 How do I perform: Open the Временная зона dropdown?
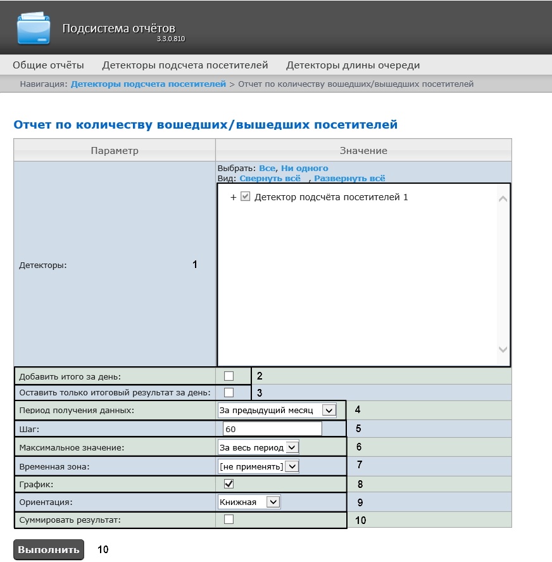tap(258, 467)
